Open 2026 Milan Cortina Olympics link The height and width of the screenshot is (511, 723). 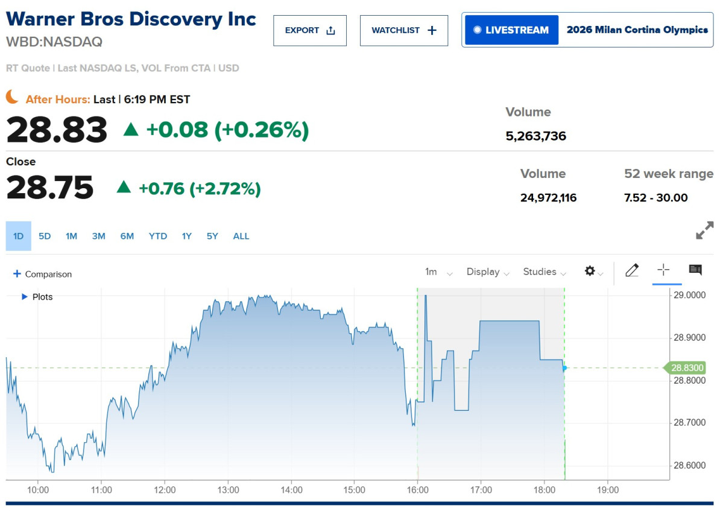click(x=637, y=30)
